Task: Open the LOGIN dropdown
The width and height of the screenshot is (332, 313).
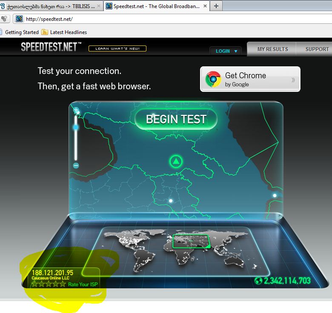Action: point(226,51)
